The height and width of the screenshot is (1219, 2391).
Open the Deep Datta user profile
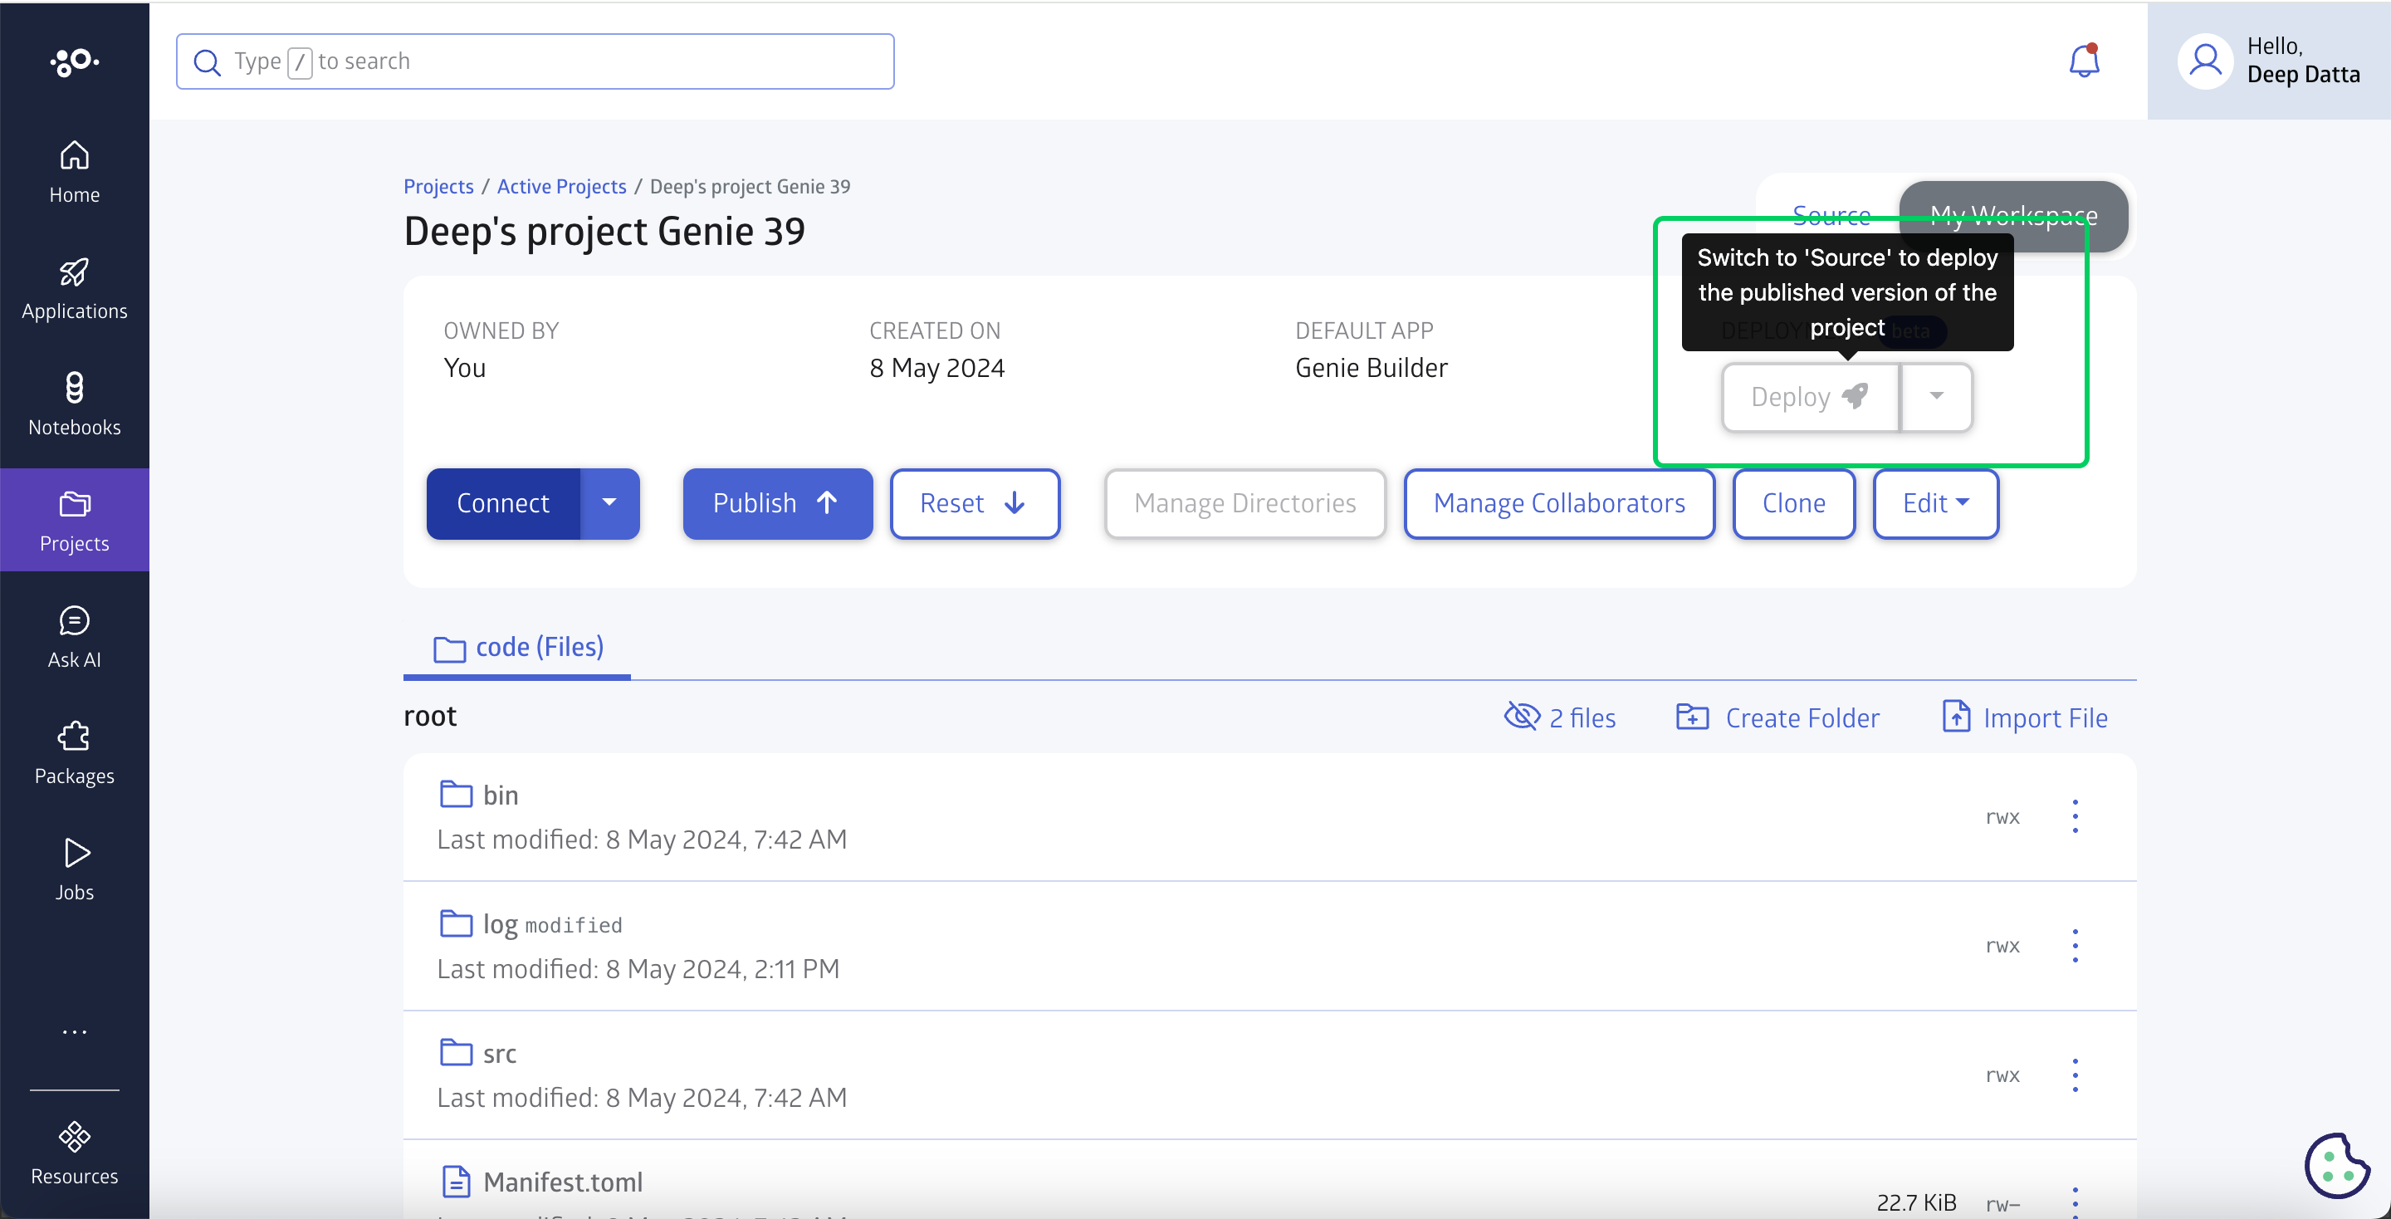coord(2268,61)
